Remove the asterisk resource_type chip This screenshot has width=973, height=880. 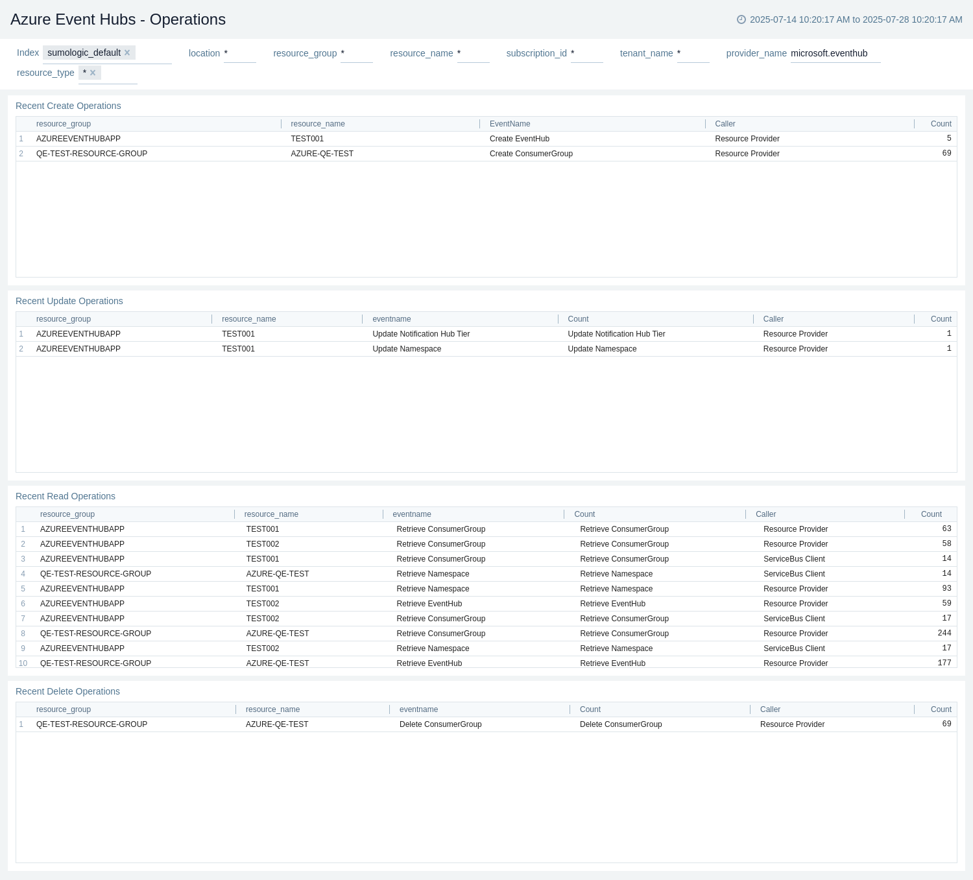[x=93, y=73]
